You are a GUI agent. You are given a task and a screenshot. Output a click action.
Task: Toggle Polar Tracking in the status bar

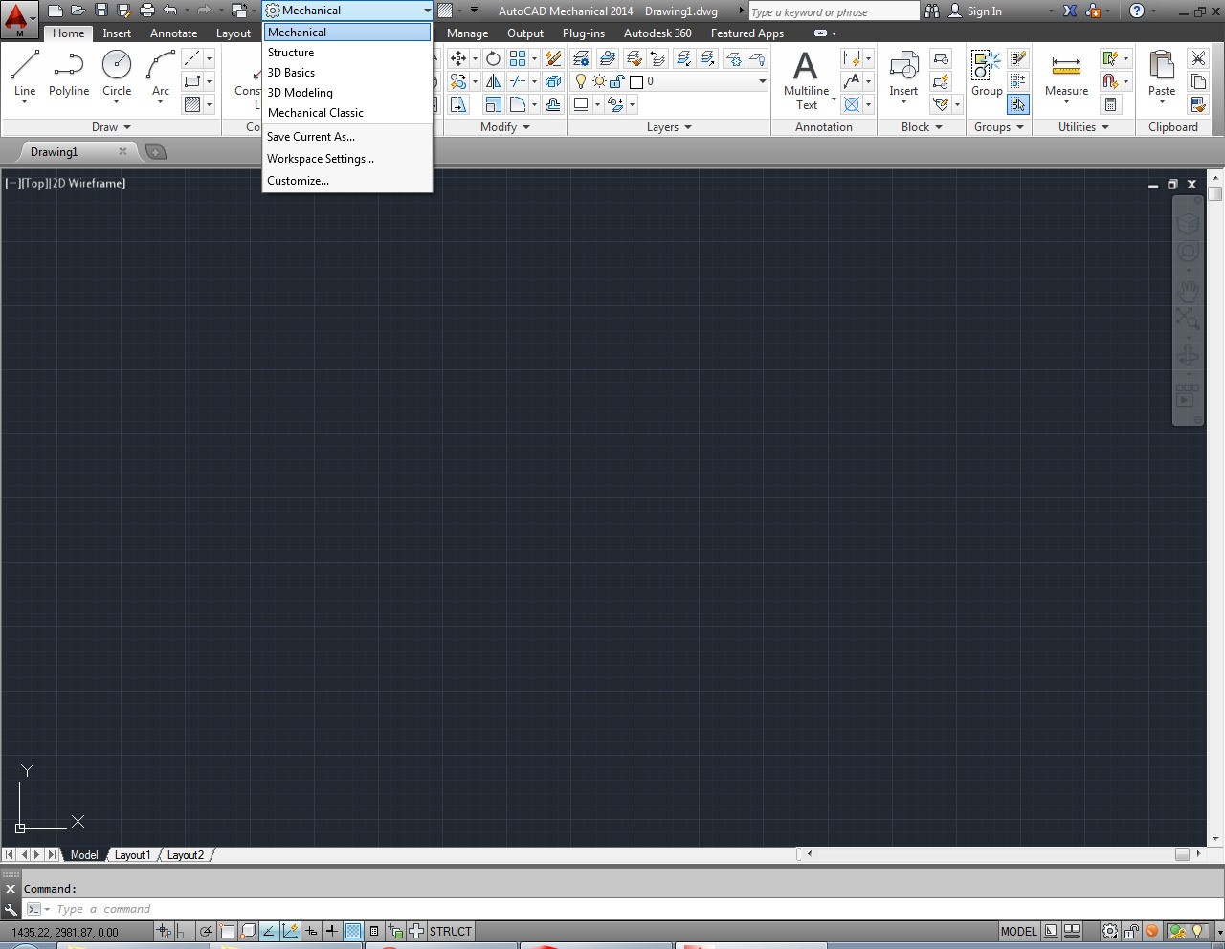point(206,931)
